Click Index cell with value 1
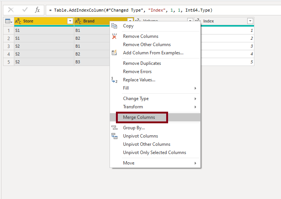 click(227, 30)
